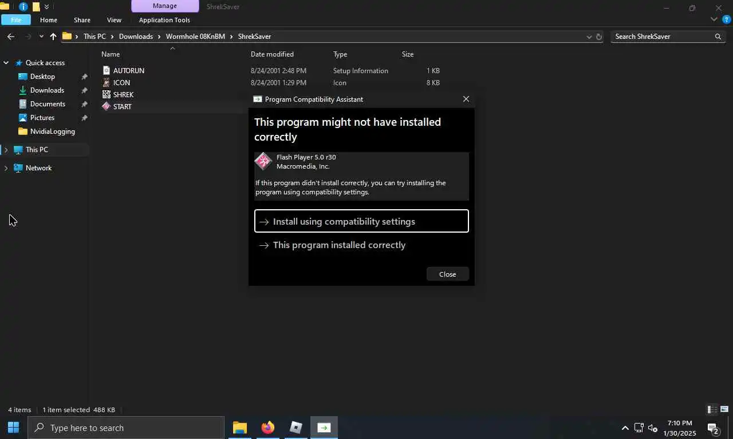Unpin Pictures using its pin icon
Viewport: 733px width, 439px height.
(84, 118)
